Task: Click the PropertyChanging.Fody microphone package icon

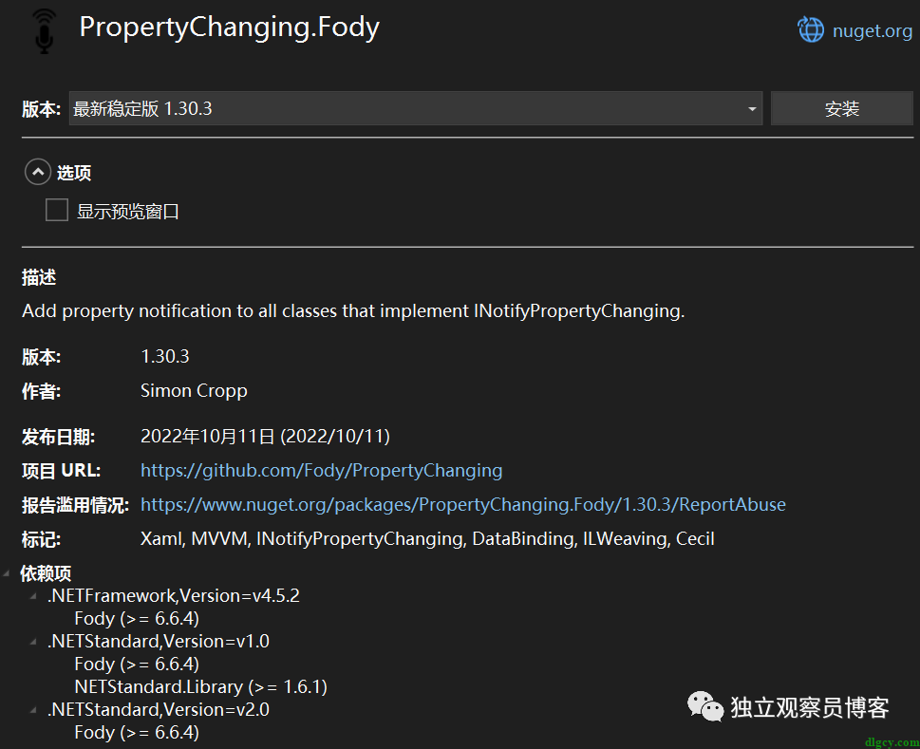Action: click(44, 31)
